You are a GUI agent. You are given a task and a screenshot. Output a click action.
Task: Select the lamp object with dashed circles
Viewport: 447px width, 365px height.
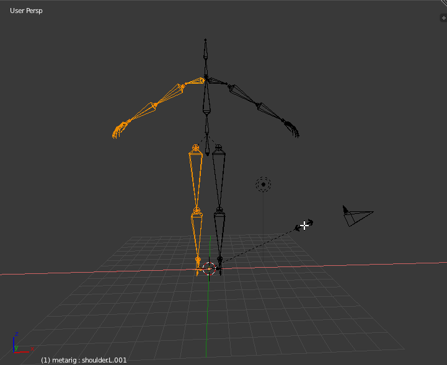click(263, 184)
